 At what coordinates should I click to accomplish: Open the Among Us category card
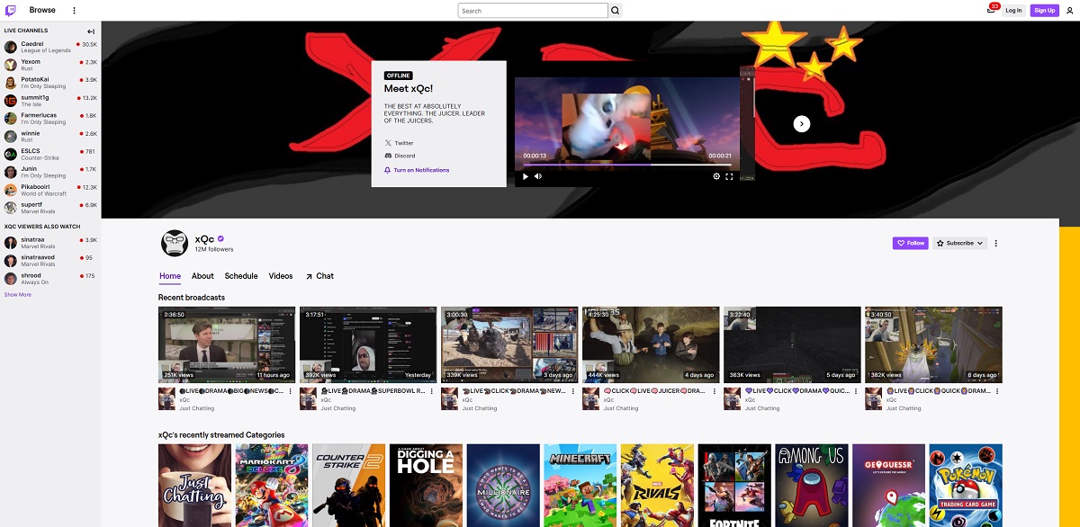coord(812,485)
